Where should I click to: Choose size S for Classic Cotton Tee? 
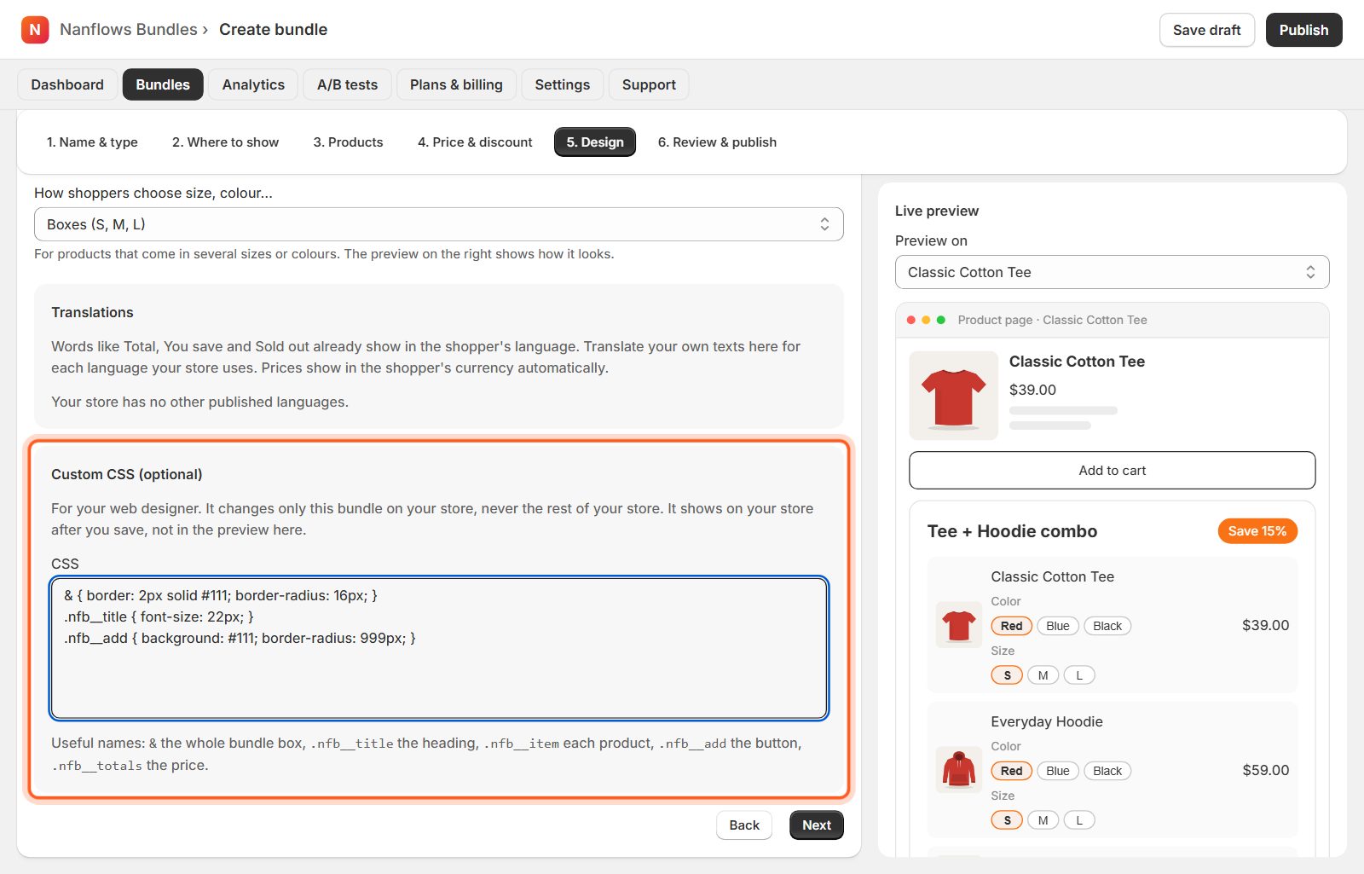1007,675
